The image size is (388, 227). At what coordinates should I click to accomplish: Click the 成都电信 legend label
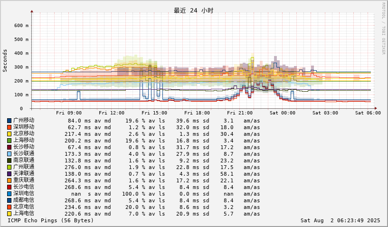click(24, 200)
